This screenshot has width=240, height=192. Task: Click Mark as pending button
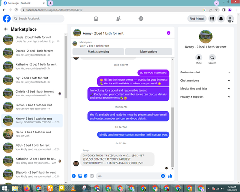click(98, 52)
